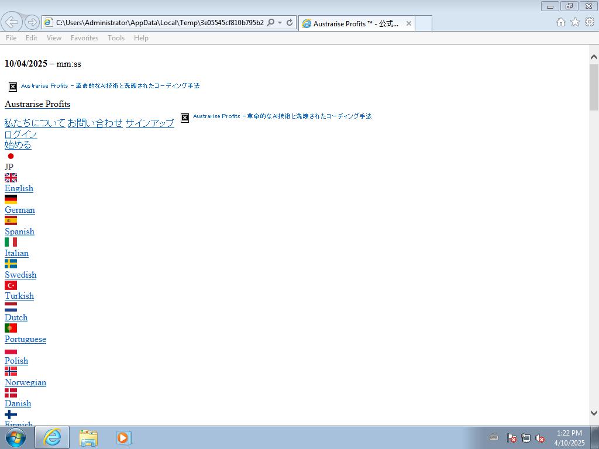Click the Norwegian flag icon
The height and width of the screenshot is (449, 599).
[11, 371]
